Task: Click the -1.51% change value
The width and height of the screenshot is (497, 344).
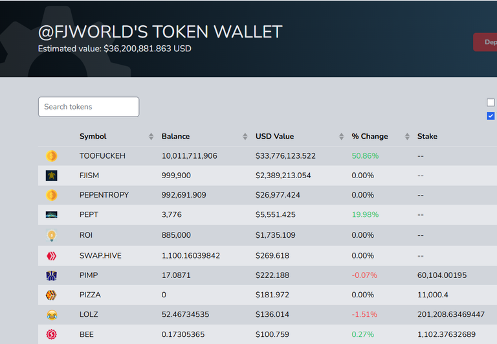Action: (x=364, y=315)
